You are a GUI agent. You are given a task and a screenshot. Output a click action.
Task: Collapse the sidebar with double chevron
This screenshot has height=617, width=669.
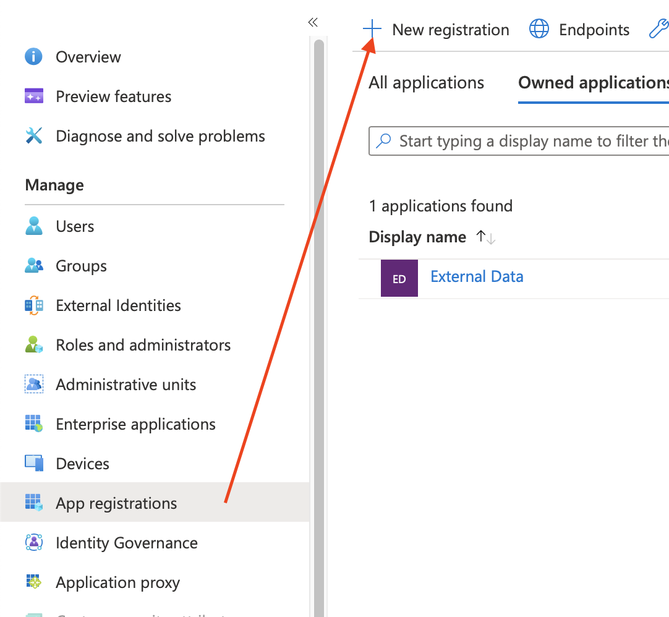tap(313, 23)
